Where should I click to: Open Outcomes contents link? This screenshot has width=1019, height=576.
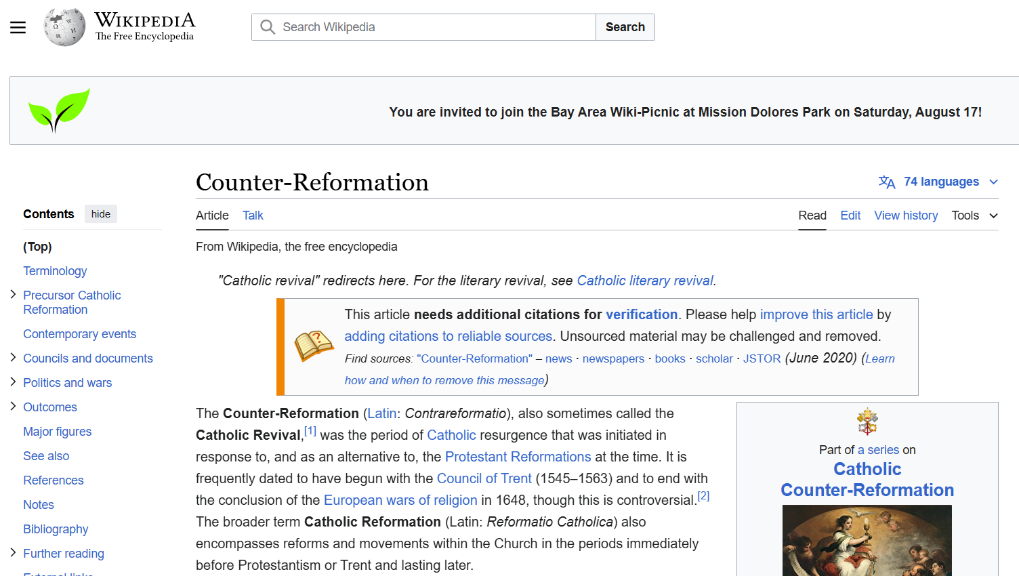50,407
